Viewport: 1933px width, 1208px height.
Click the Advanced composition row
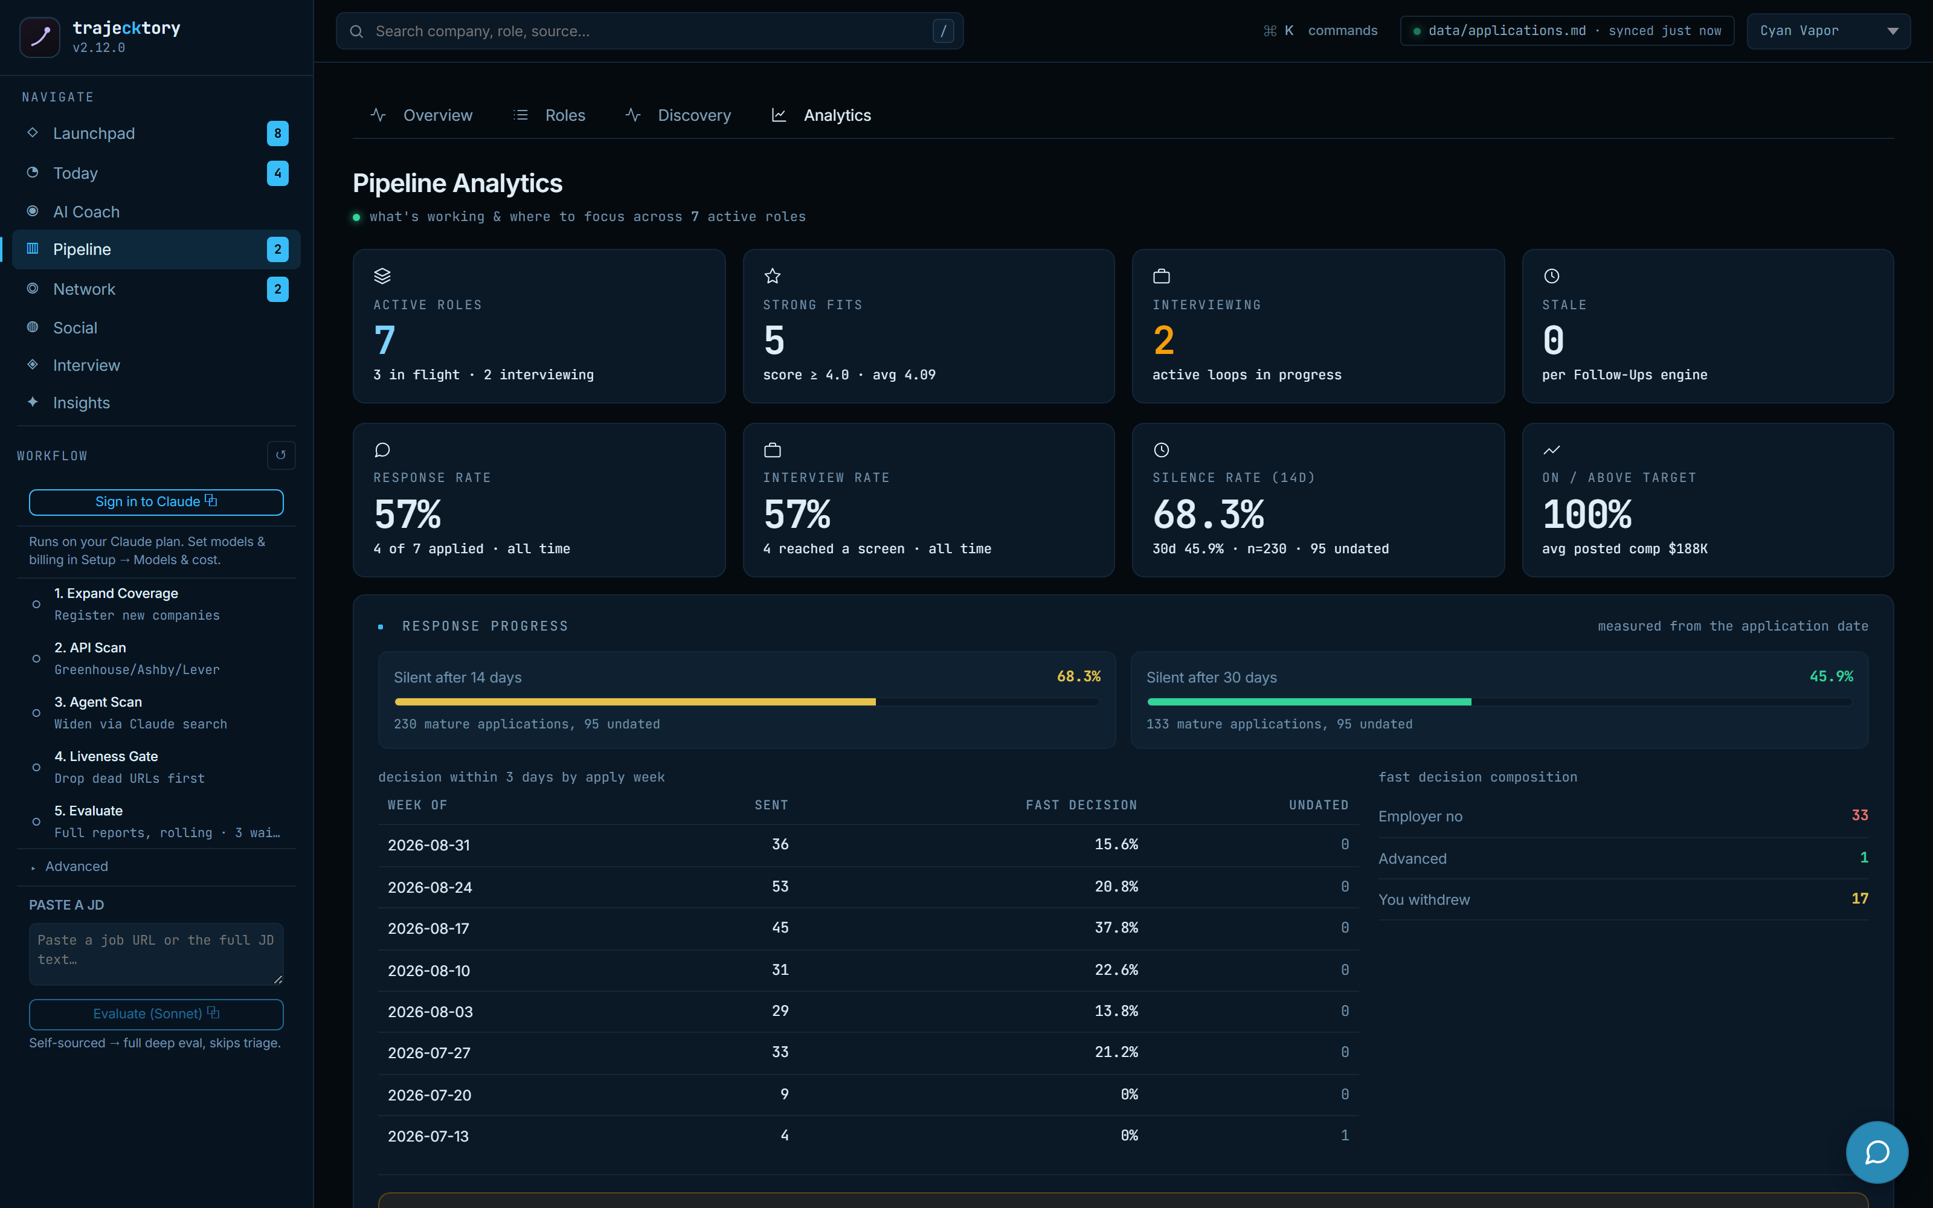click(x=1623, y=858)
